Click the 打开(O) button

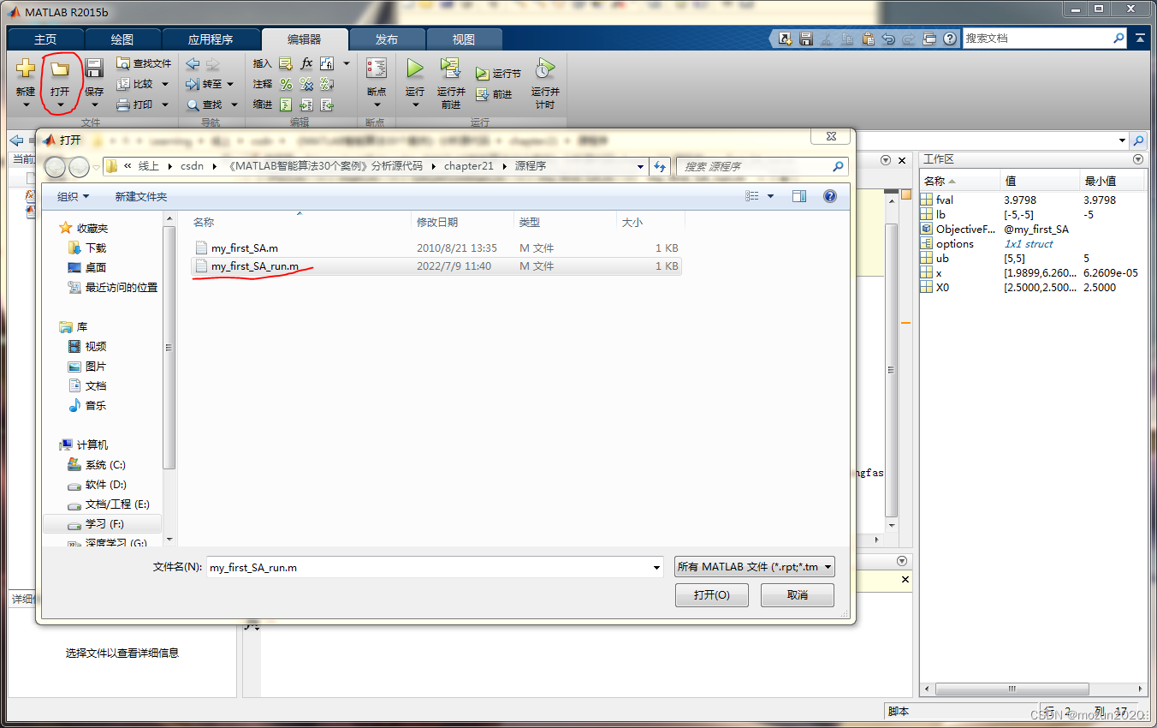[x=711, y=595]
